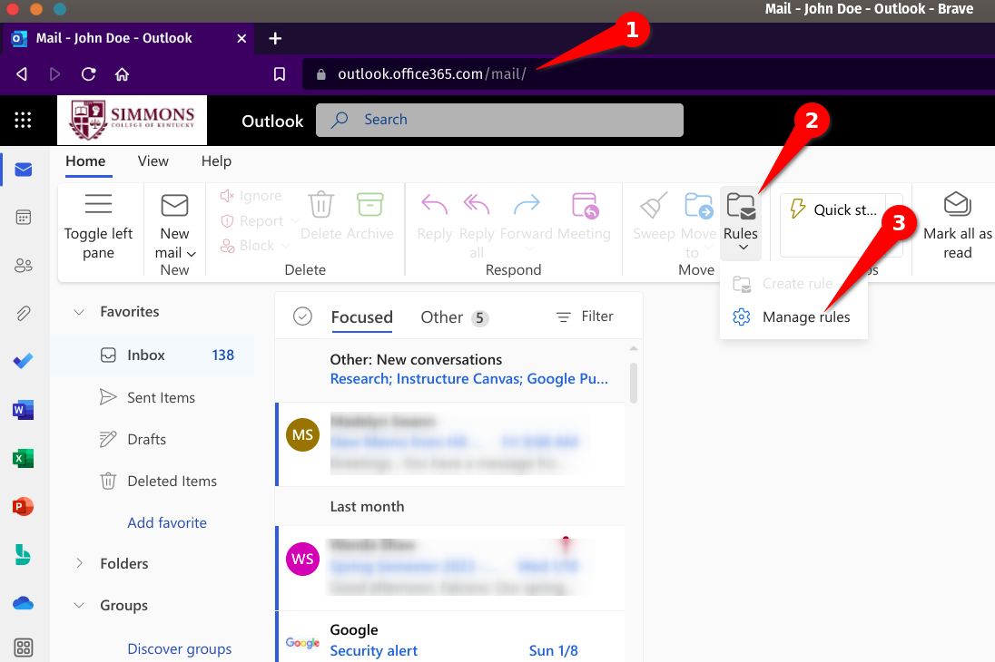Select the Focused inbox tab
The height and width of the screenshot is (662, 995).
tap(361, 317)
